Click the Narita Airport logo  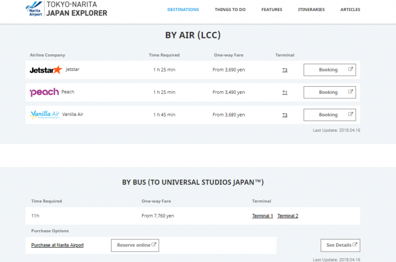34,9
